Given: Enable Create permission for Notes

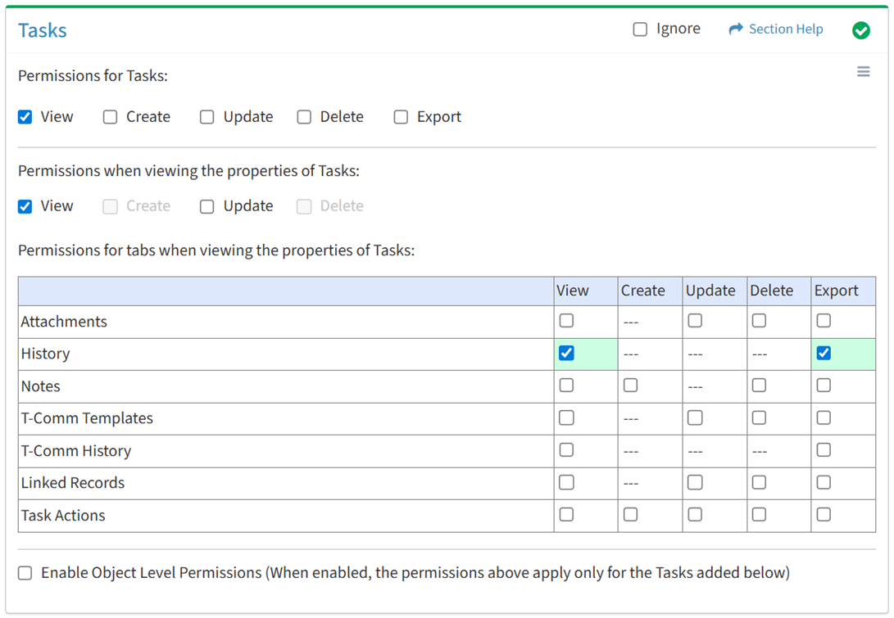Looking at the screenshot, I should (630, 386).
